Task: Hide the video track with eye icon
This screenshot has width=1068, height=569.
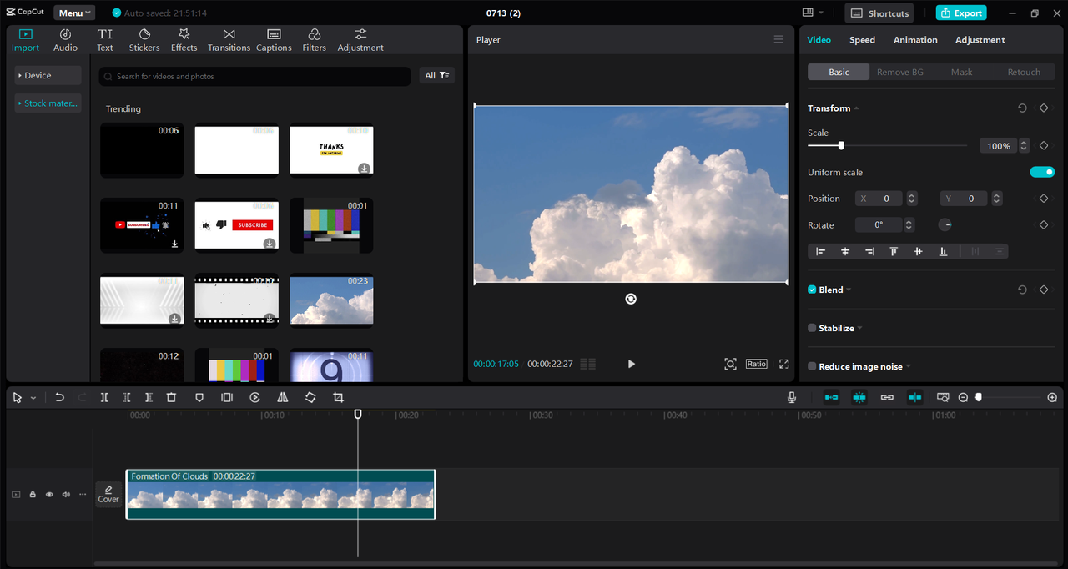Action: pos(49,495)
